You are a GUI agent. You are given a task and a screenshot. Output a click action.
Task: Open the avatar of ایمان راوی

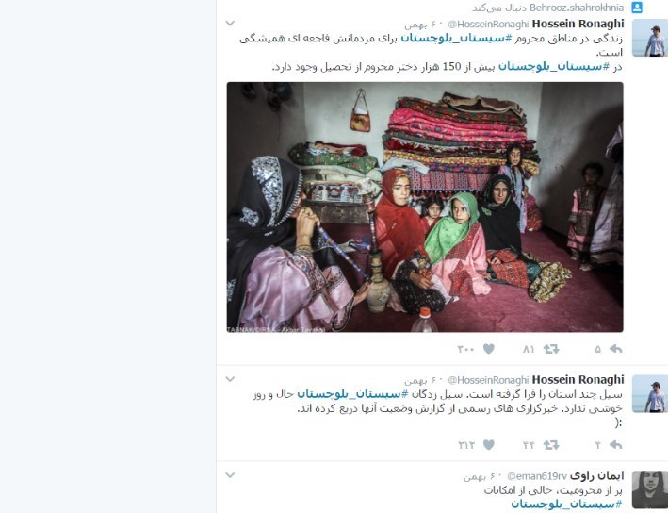pos(650,489)
